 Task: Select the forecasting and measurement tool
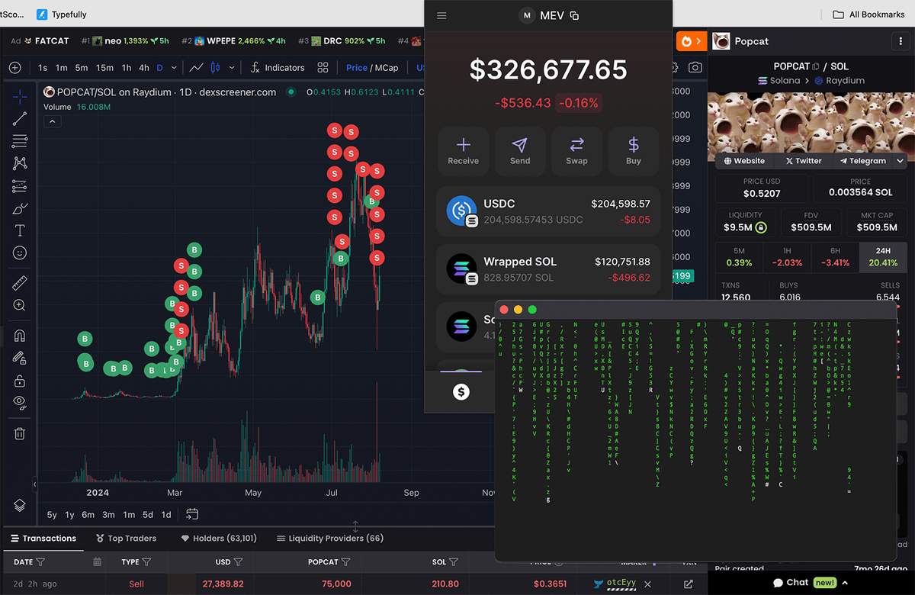point(20,186)
